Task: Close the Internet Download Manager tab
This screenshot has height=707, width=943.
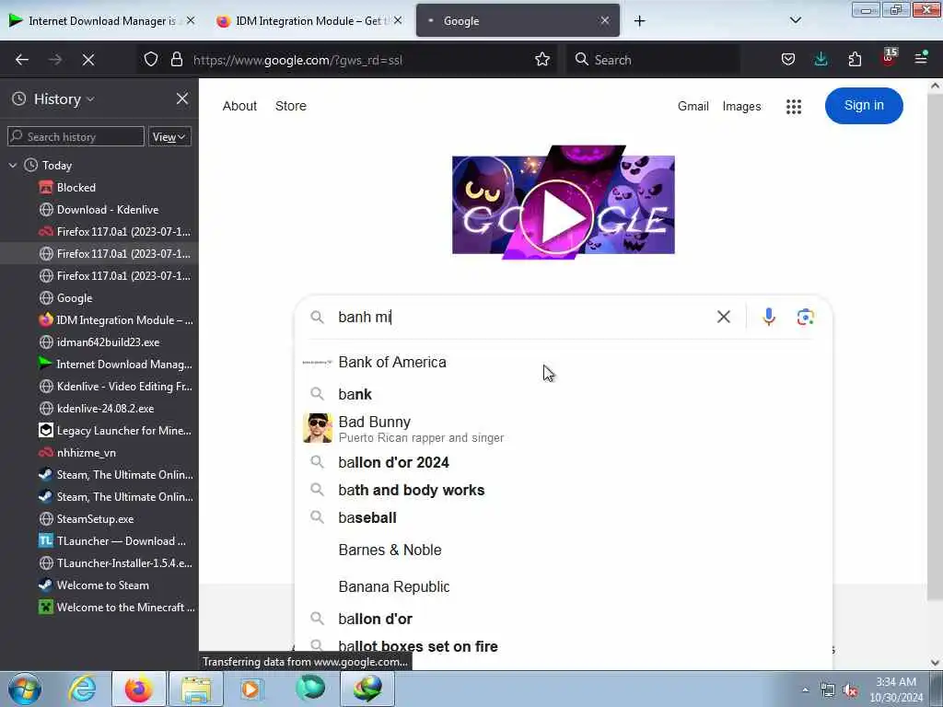Action: coord(191,20)
